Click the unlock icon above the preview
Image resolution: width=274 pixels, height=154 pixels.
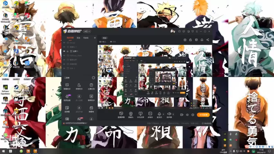point(190,40)
